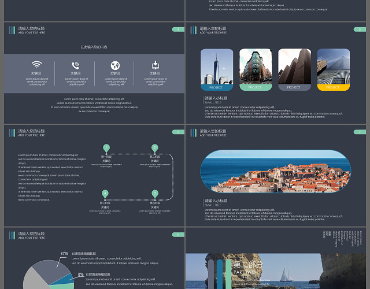The width and height of the screenshot is (370, 289).
Task: Click the green PROJECT label
Action: (x=256, y=87)
